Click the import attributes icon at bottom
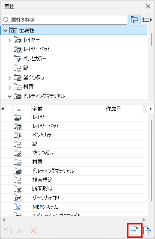 [135, 230]
